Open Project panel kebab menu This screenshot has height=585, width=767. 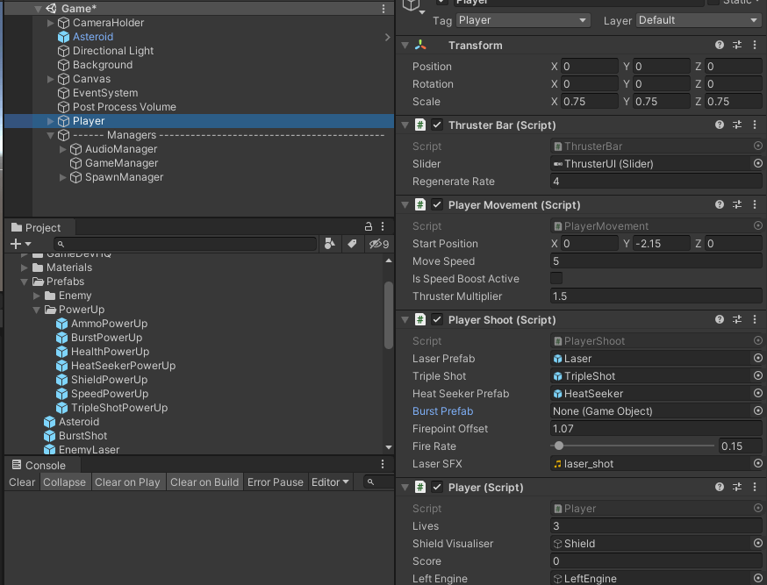(383, 226)
